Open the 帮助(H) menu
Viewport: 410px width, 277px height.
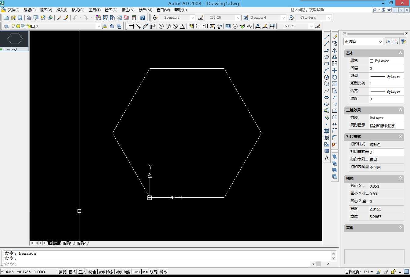pos(180,10)
